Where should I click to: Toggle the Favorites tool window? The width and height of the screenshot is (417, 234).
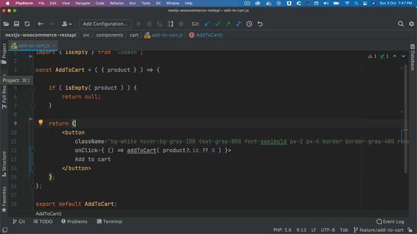[4, 200]
